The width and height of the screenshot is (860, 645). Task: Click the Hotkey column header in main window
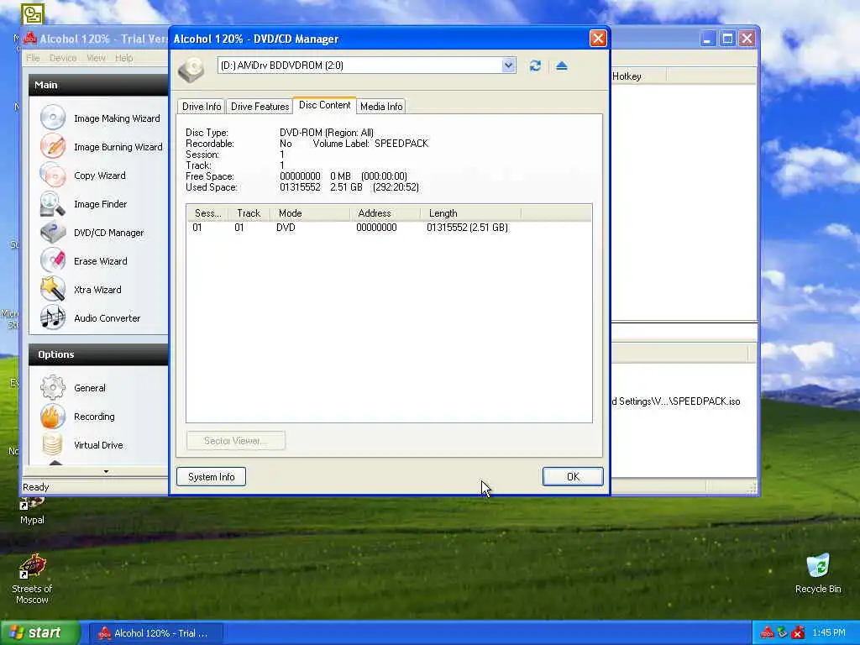pyautogui.click(x=638, y=76)
